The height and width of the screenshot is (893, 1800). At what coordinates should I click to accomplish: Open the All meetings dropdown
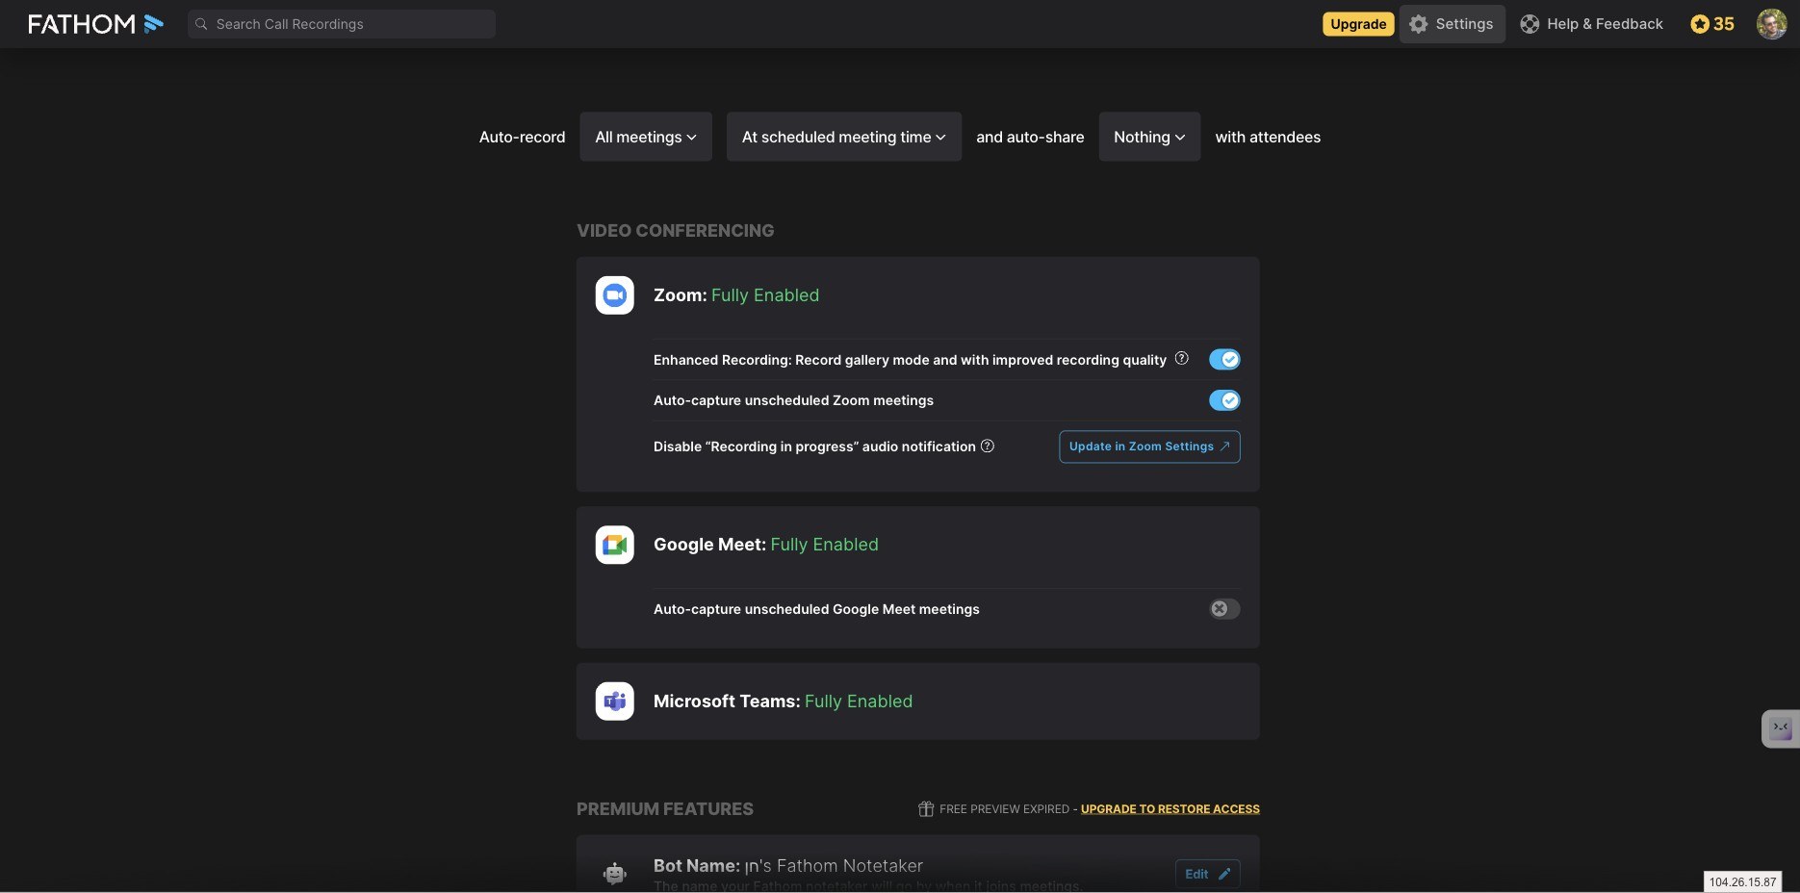646,137
